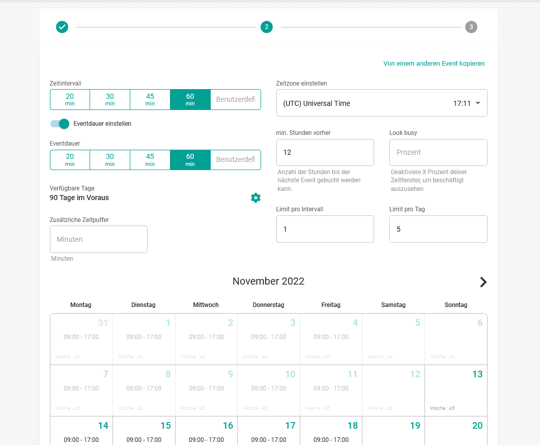Click the 'Limit pro Tag' field
Image resolution: width=540 pixels, height=445 pixels.
coord(438,229)
